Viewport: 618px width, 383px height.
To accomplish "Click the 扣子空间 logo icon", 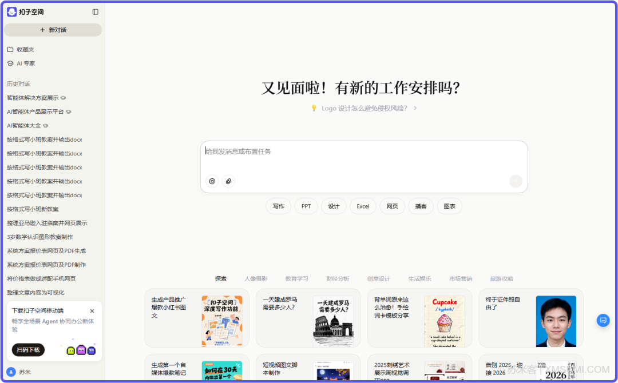I will (x=12, y=12).
